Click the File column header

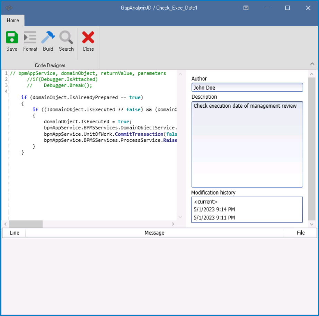[301, 233]
